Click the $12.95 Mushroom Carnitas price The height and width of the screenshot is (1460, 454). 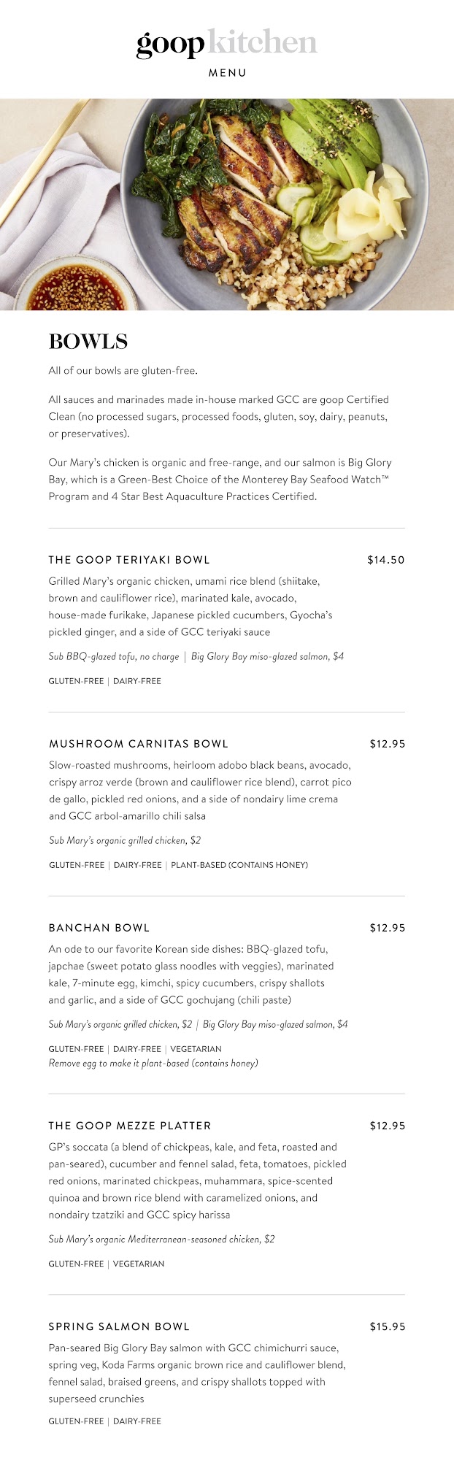click(387, 744)
